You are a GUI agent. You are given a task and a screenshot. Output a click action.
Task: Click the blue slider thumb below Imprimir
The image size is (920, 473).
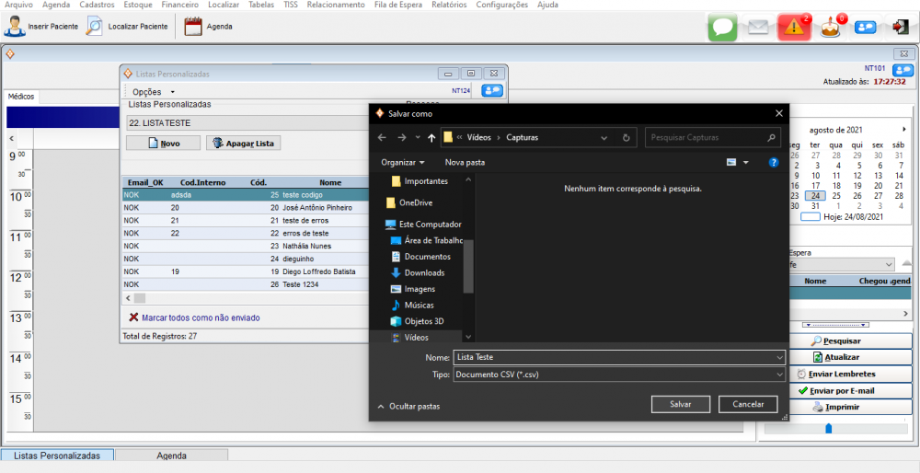point(828,428)
